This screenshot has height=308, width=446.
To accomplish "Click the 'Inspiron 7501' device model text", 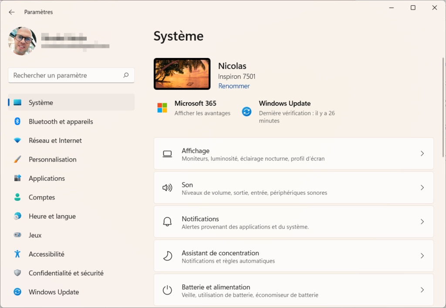I will tap(237, 77).
